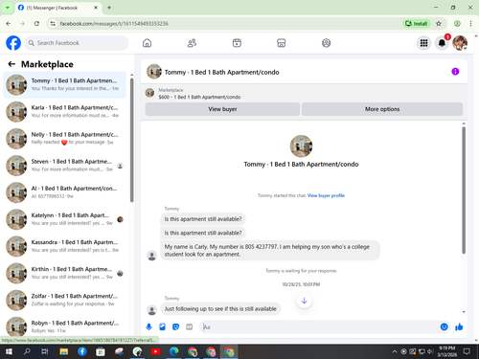Choose a sticker icon
The height and width of the screenshot is (359, 479).
175,326
